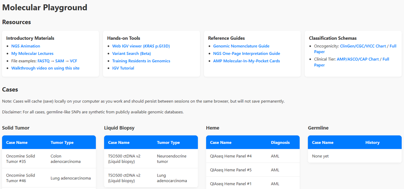Image resolution: width=404 pixels, height=189 pixels.
Task: Select Oncomine Solid Tumor #35 case
Action: point(21,159)
